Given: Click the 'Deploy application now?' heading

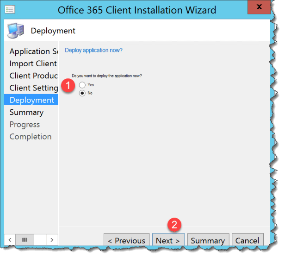Looking at the screenshot, I should coord(93,50).
